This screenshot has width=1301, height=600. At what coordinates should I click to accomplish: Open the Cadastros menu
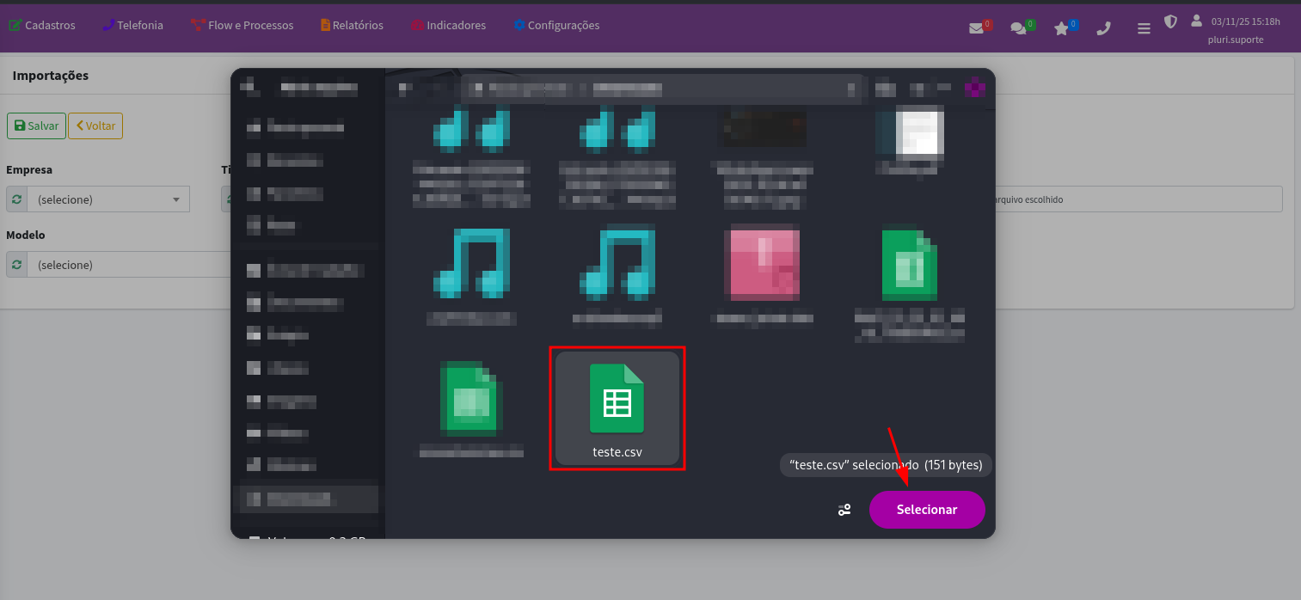click(x=42, y=26)
